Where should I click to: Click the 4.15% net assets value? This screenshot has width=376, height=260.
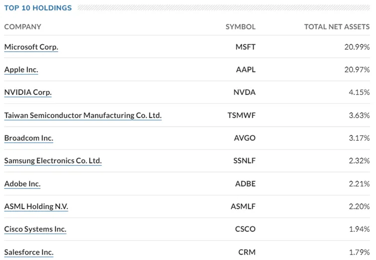click(x=359, y=92)
